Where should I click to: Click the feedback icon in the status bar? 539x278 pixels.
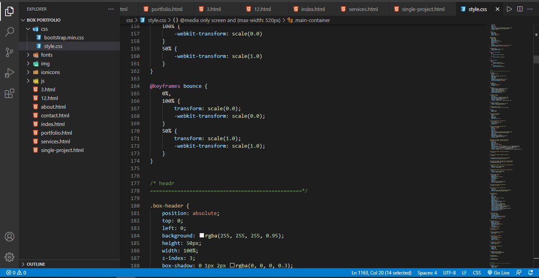[519, 273]
